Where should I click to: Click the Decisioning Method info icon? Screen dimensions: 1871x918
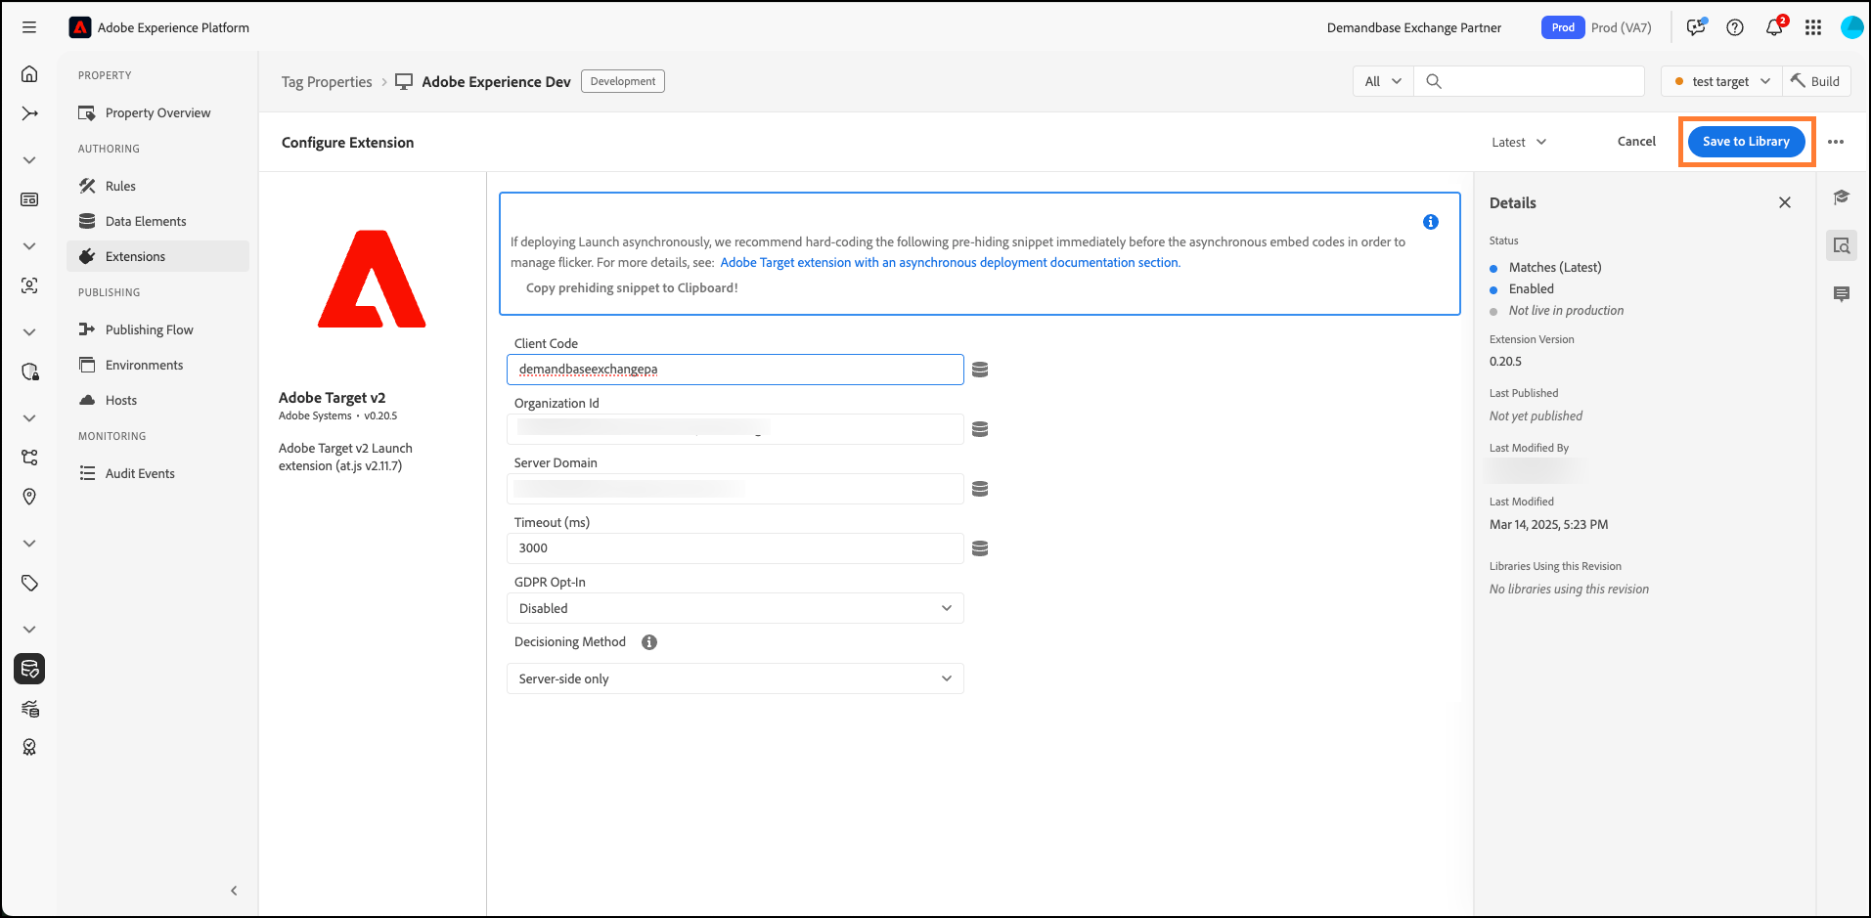click(648, 642)
